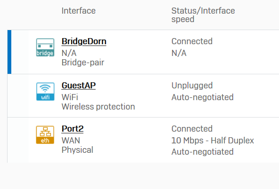This screenshot has width=279, height=189.
Task: Click the teal bridge interface icon
Action: (x=45, y=47)
